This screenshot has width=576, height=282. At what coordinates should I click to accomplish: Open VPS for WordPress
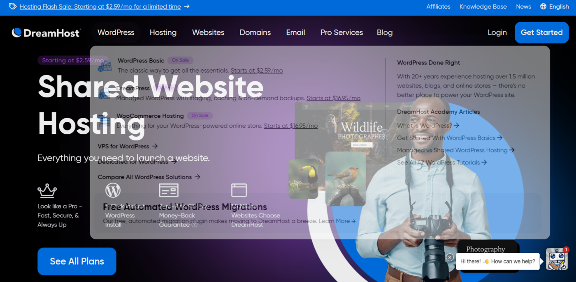(x=128, y=146)
